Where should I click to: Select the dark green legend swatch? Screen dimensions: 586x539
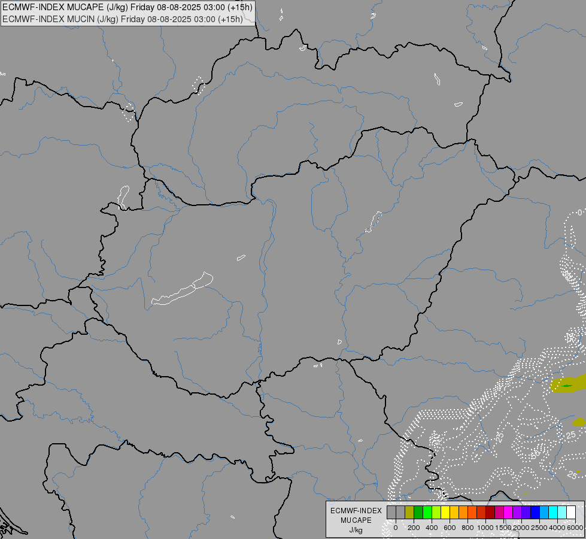point(418,512)
